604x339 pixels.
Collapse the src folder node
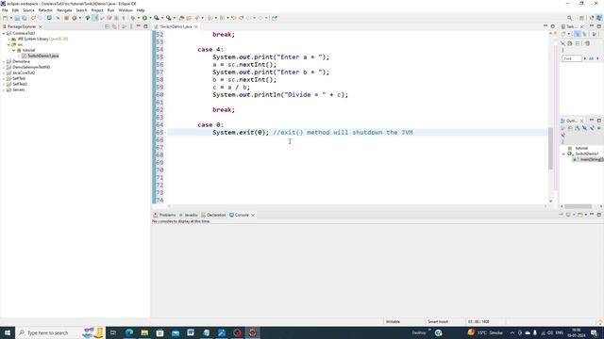pyautogui.click(x=8, y=44)
